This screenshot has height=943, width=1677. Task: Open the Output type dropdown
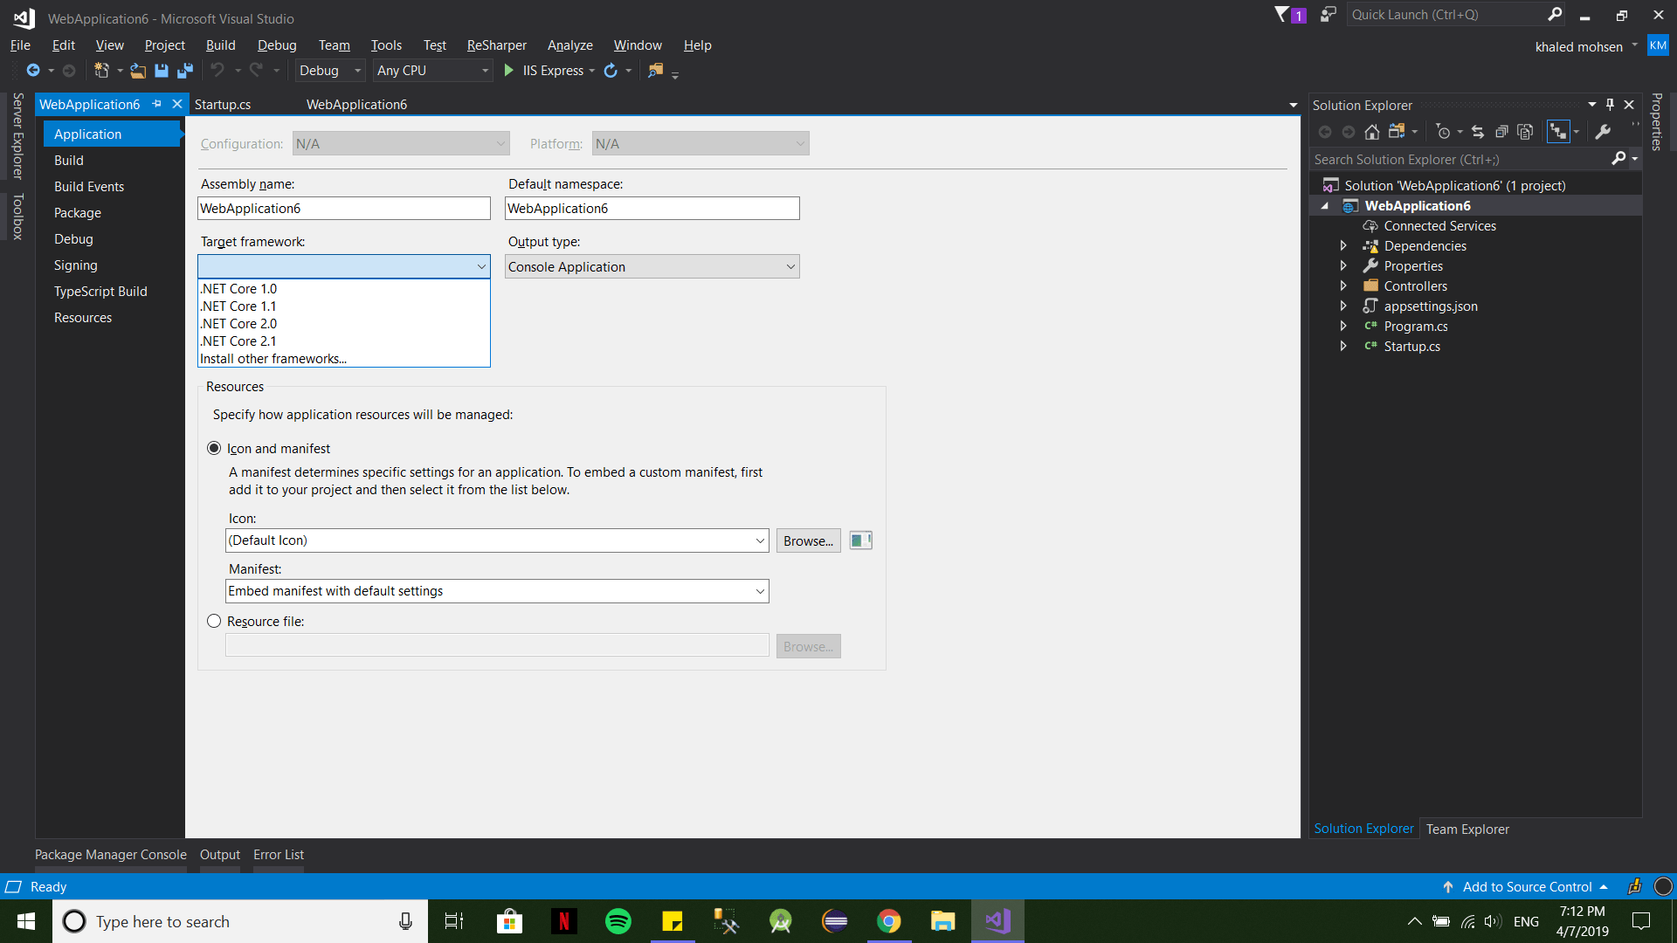coord(790,266)
